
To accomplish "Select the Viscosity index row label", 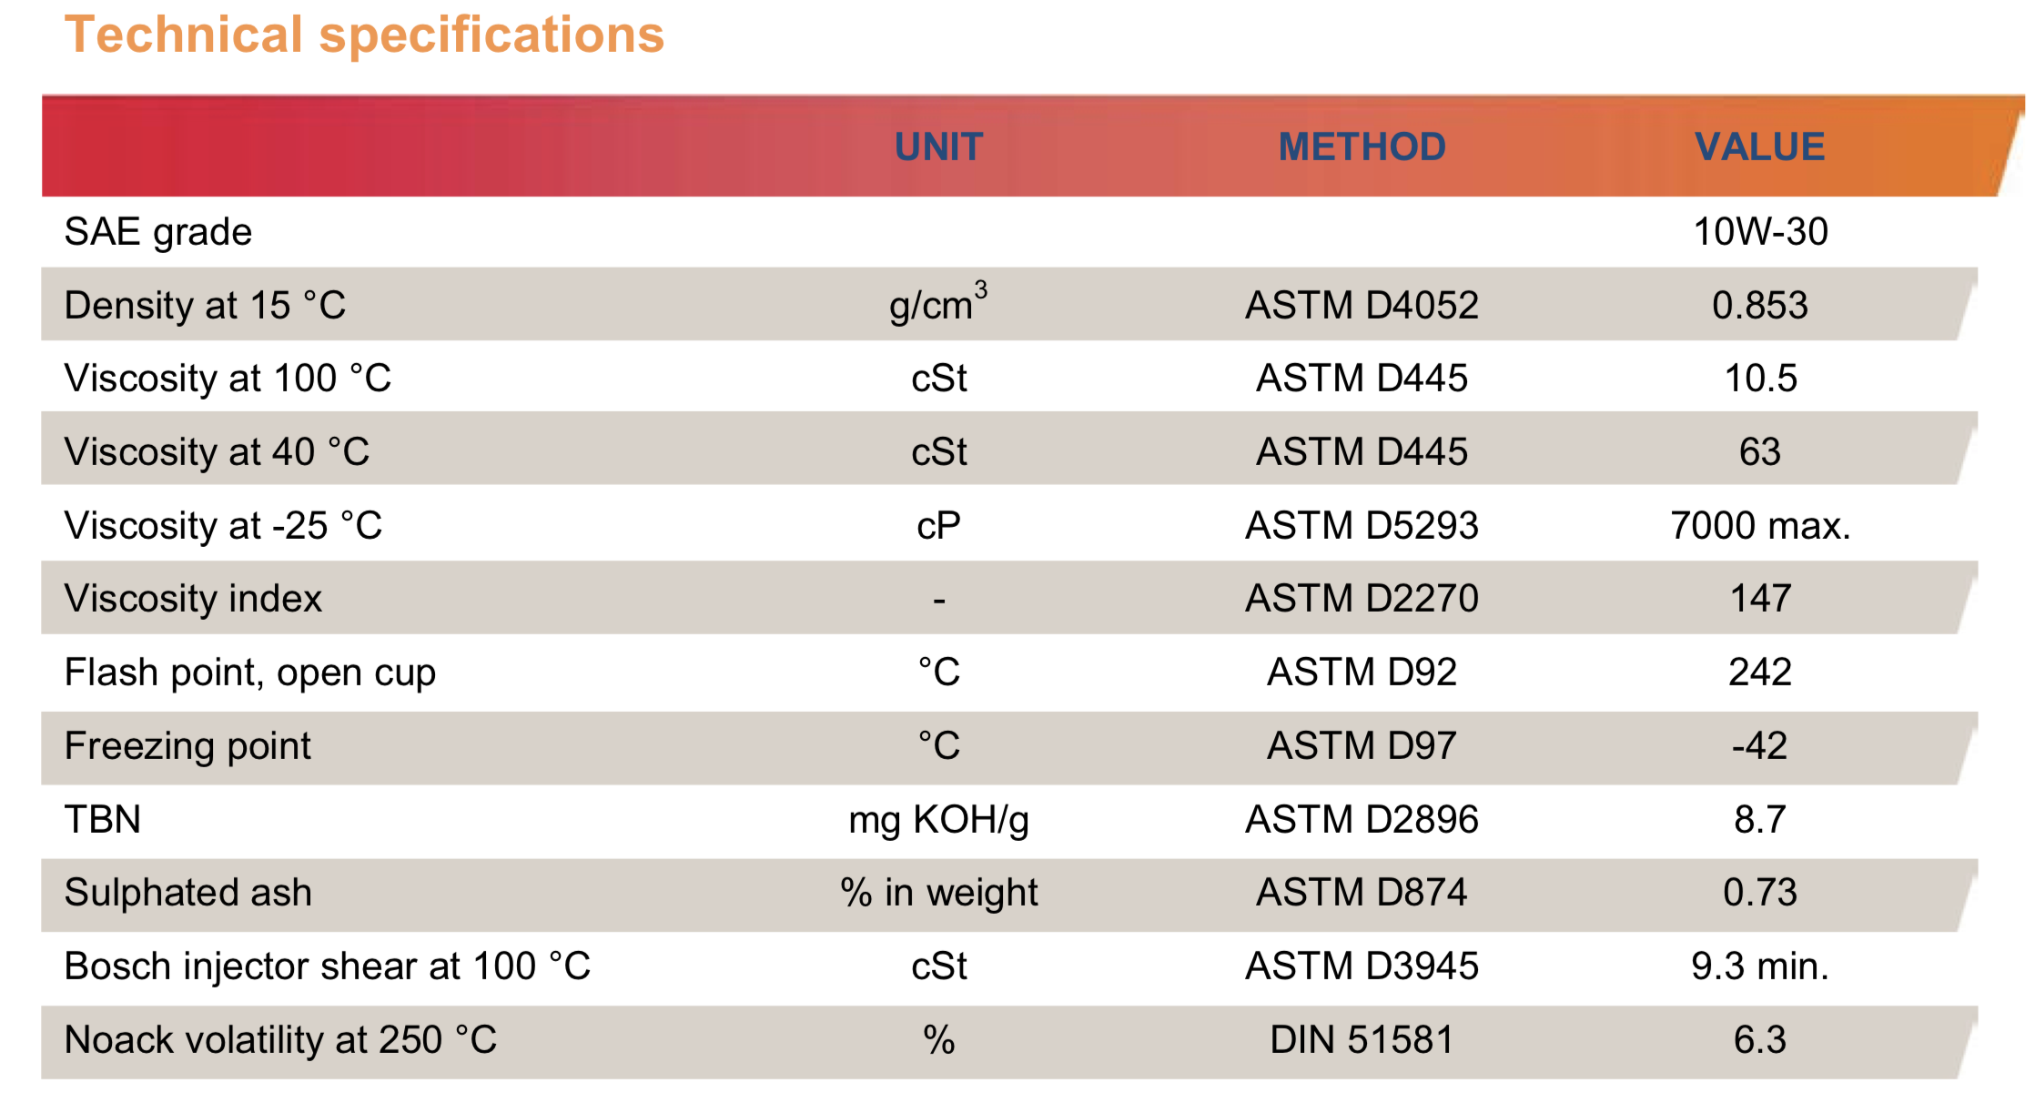I will point(193,599).
